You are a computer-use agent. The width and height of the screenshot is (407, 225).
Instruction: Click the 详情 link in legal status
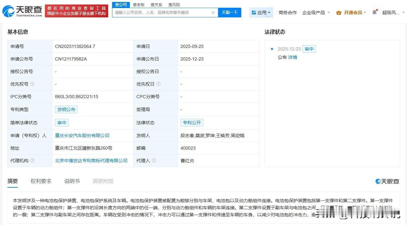(x=292, y=57)
